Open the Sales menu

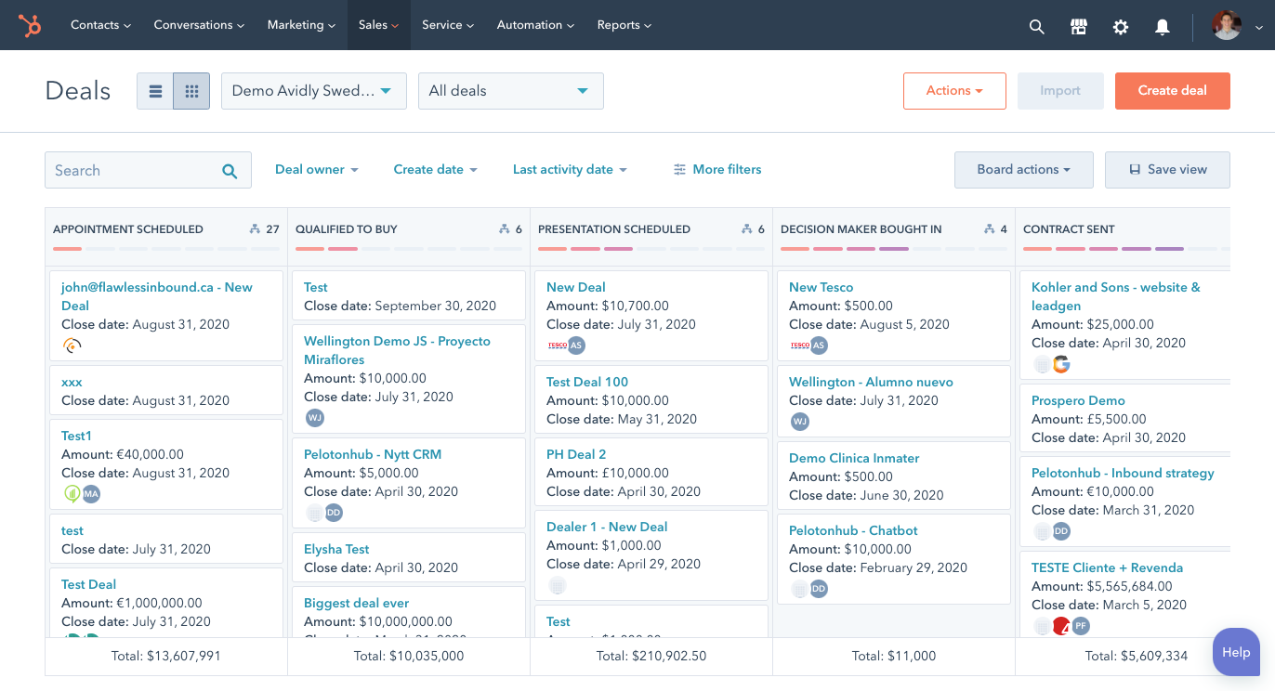click(x=378, y=25)
